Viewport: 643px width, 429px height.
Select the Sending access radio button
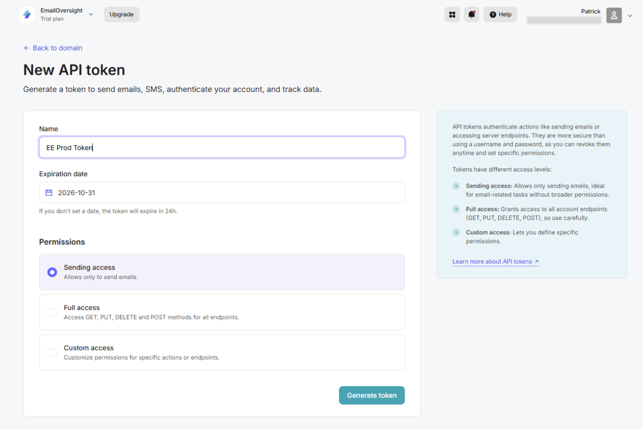[x=52, y=272]
